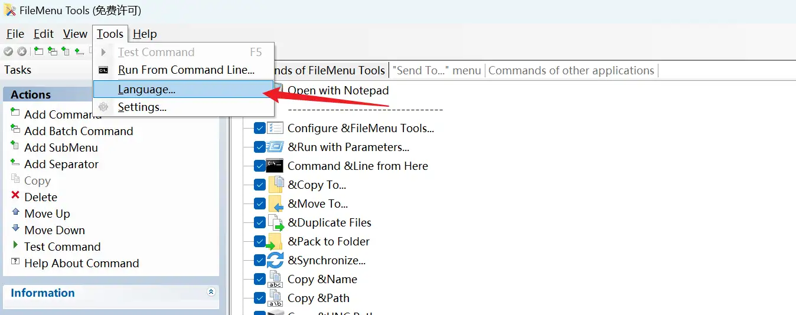Click toolbar Add Separator icon
This screenshot has width=796, height=315.
tap(79, 51)
